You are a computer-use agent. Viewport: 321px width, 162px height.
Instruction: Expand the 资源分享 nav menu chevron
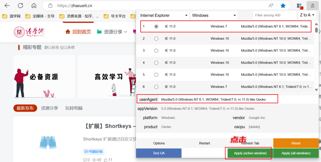[x=126, y=32]
